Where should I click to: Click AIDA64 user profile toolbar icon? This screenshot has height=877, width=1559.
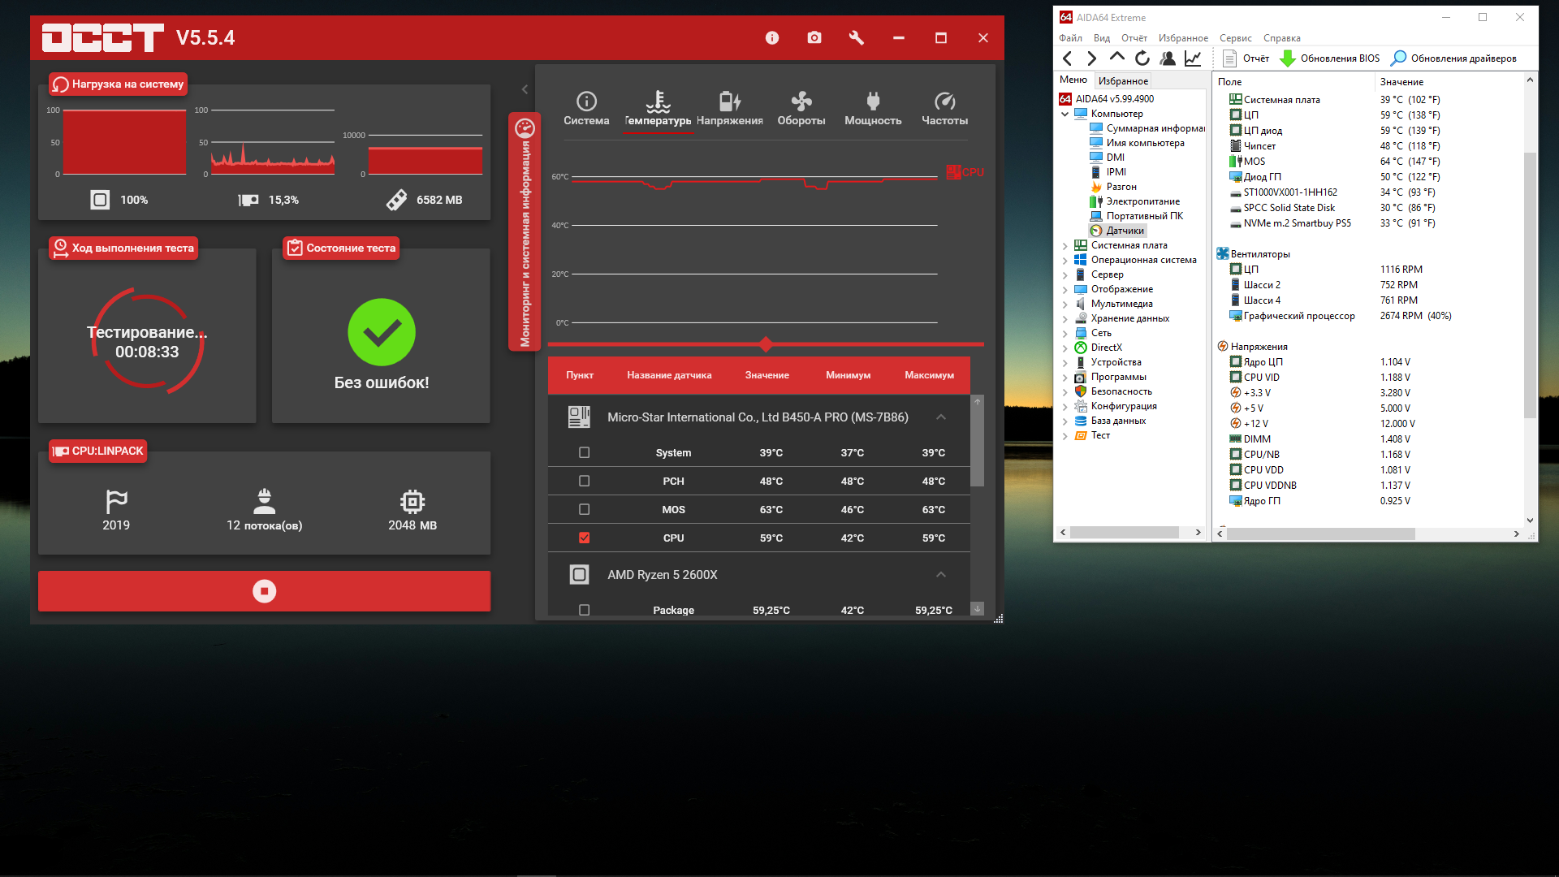point(1167,58)
